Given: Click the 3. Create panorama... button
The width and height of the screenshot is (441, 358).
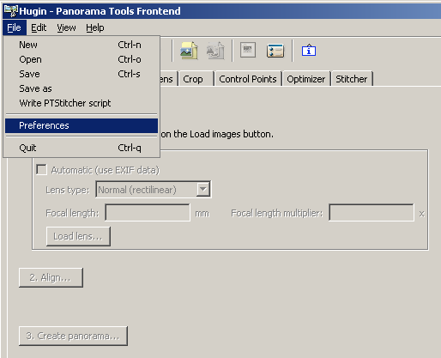Looking at the screenshot, I should (x=73, y=336).
